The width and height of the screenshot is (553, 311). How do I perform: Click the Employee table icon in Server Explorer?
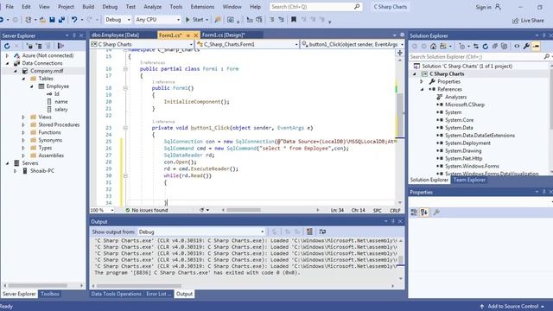[41, 86]
